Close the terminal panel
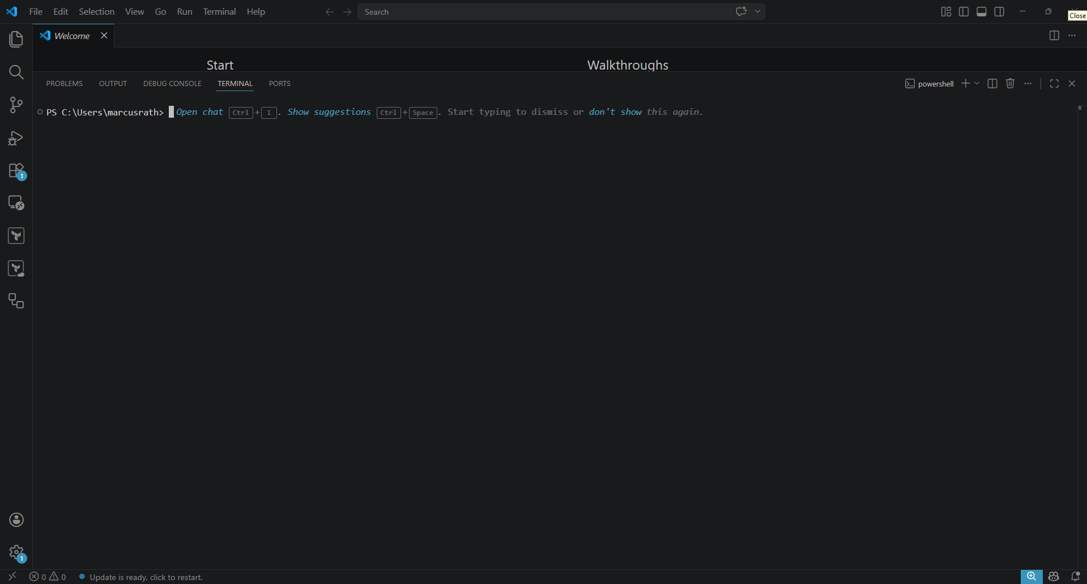The height and width of the screenshot is (584, 1087). pyautogui.click(x=1072, y=83)
